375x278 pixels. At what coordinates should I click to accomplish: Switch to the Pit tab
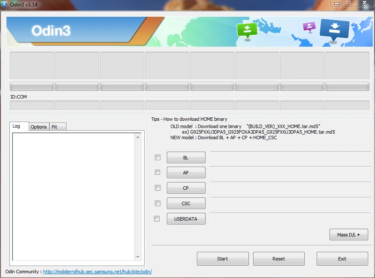[57, 127]
